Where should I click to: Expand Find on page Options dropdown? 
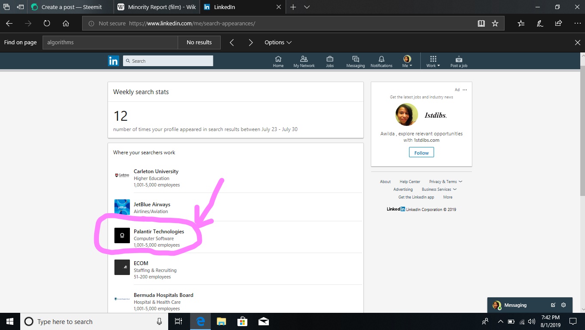pos(278,43)
